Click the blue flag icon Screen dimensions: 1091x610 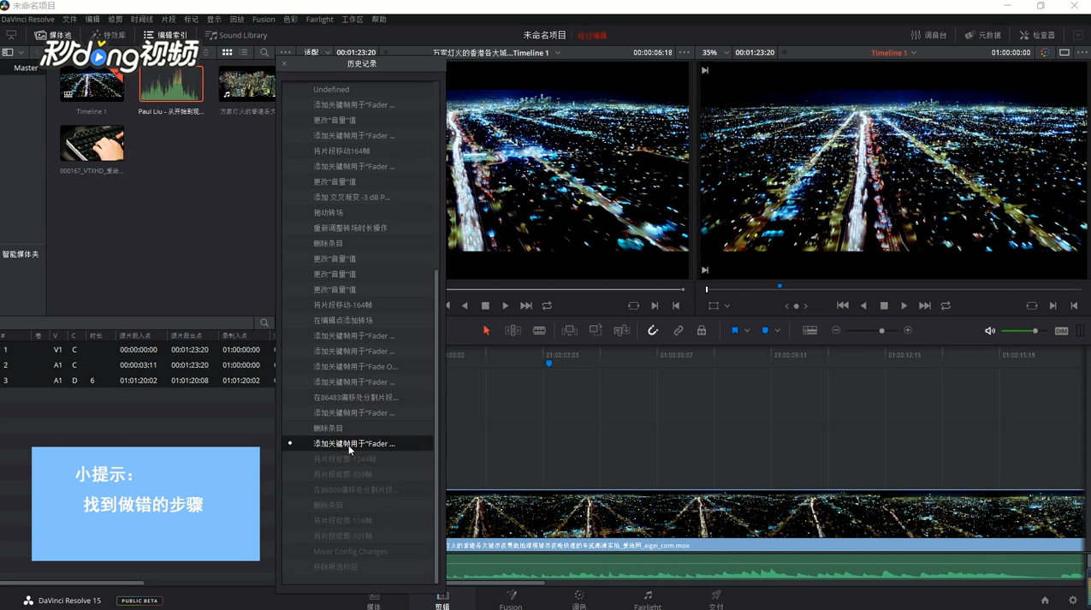(734, 331)
